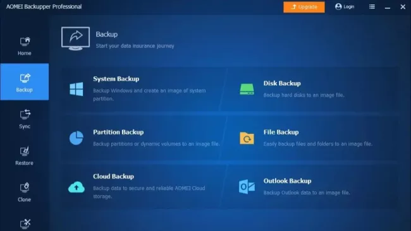
Task: Click the Backup page heading text
Action: tap(107, 34)
